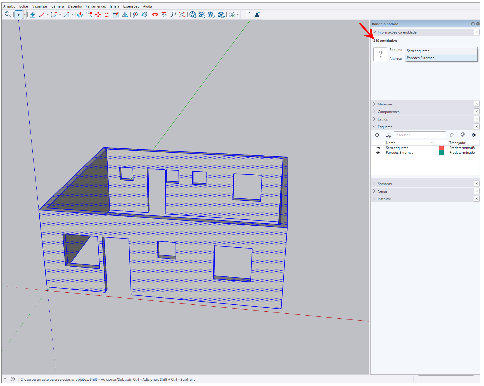This screenshot has width=484, height=386.
Task: Pick the Paint Bucket tool
Action: click(x=144, y=15)
